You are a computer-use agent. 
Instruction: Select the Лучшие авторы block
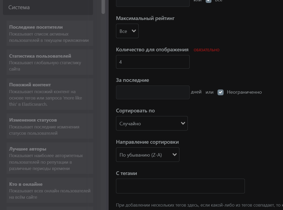[50, 158]
